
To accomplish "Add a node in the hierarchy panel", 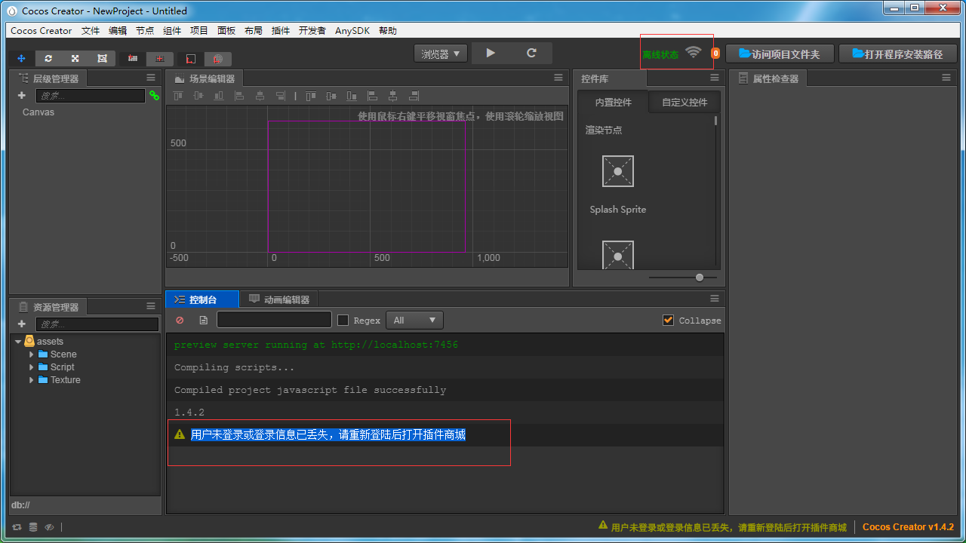I will (x=21, y=96).
